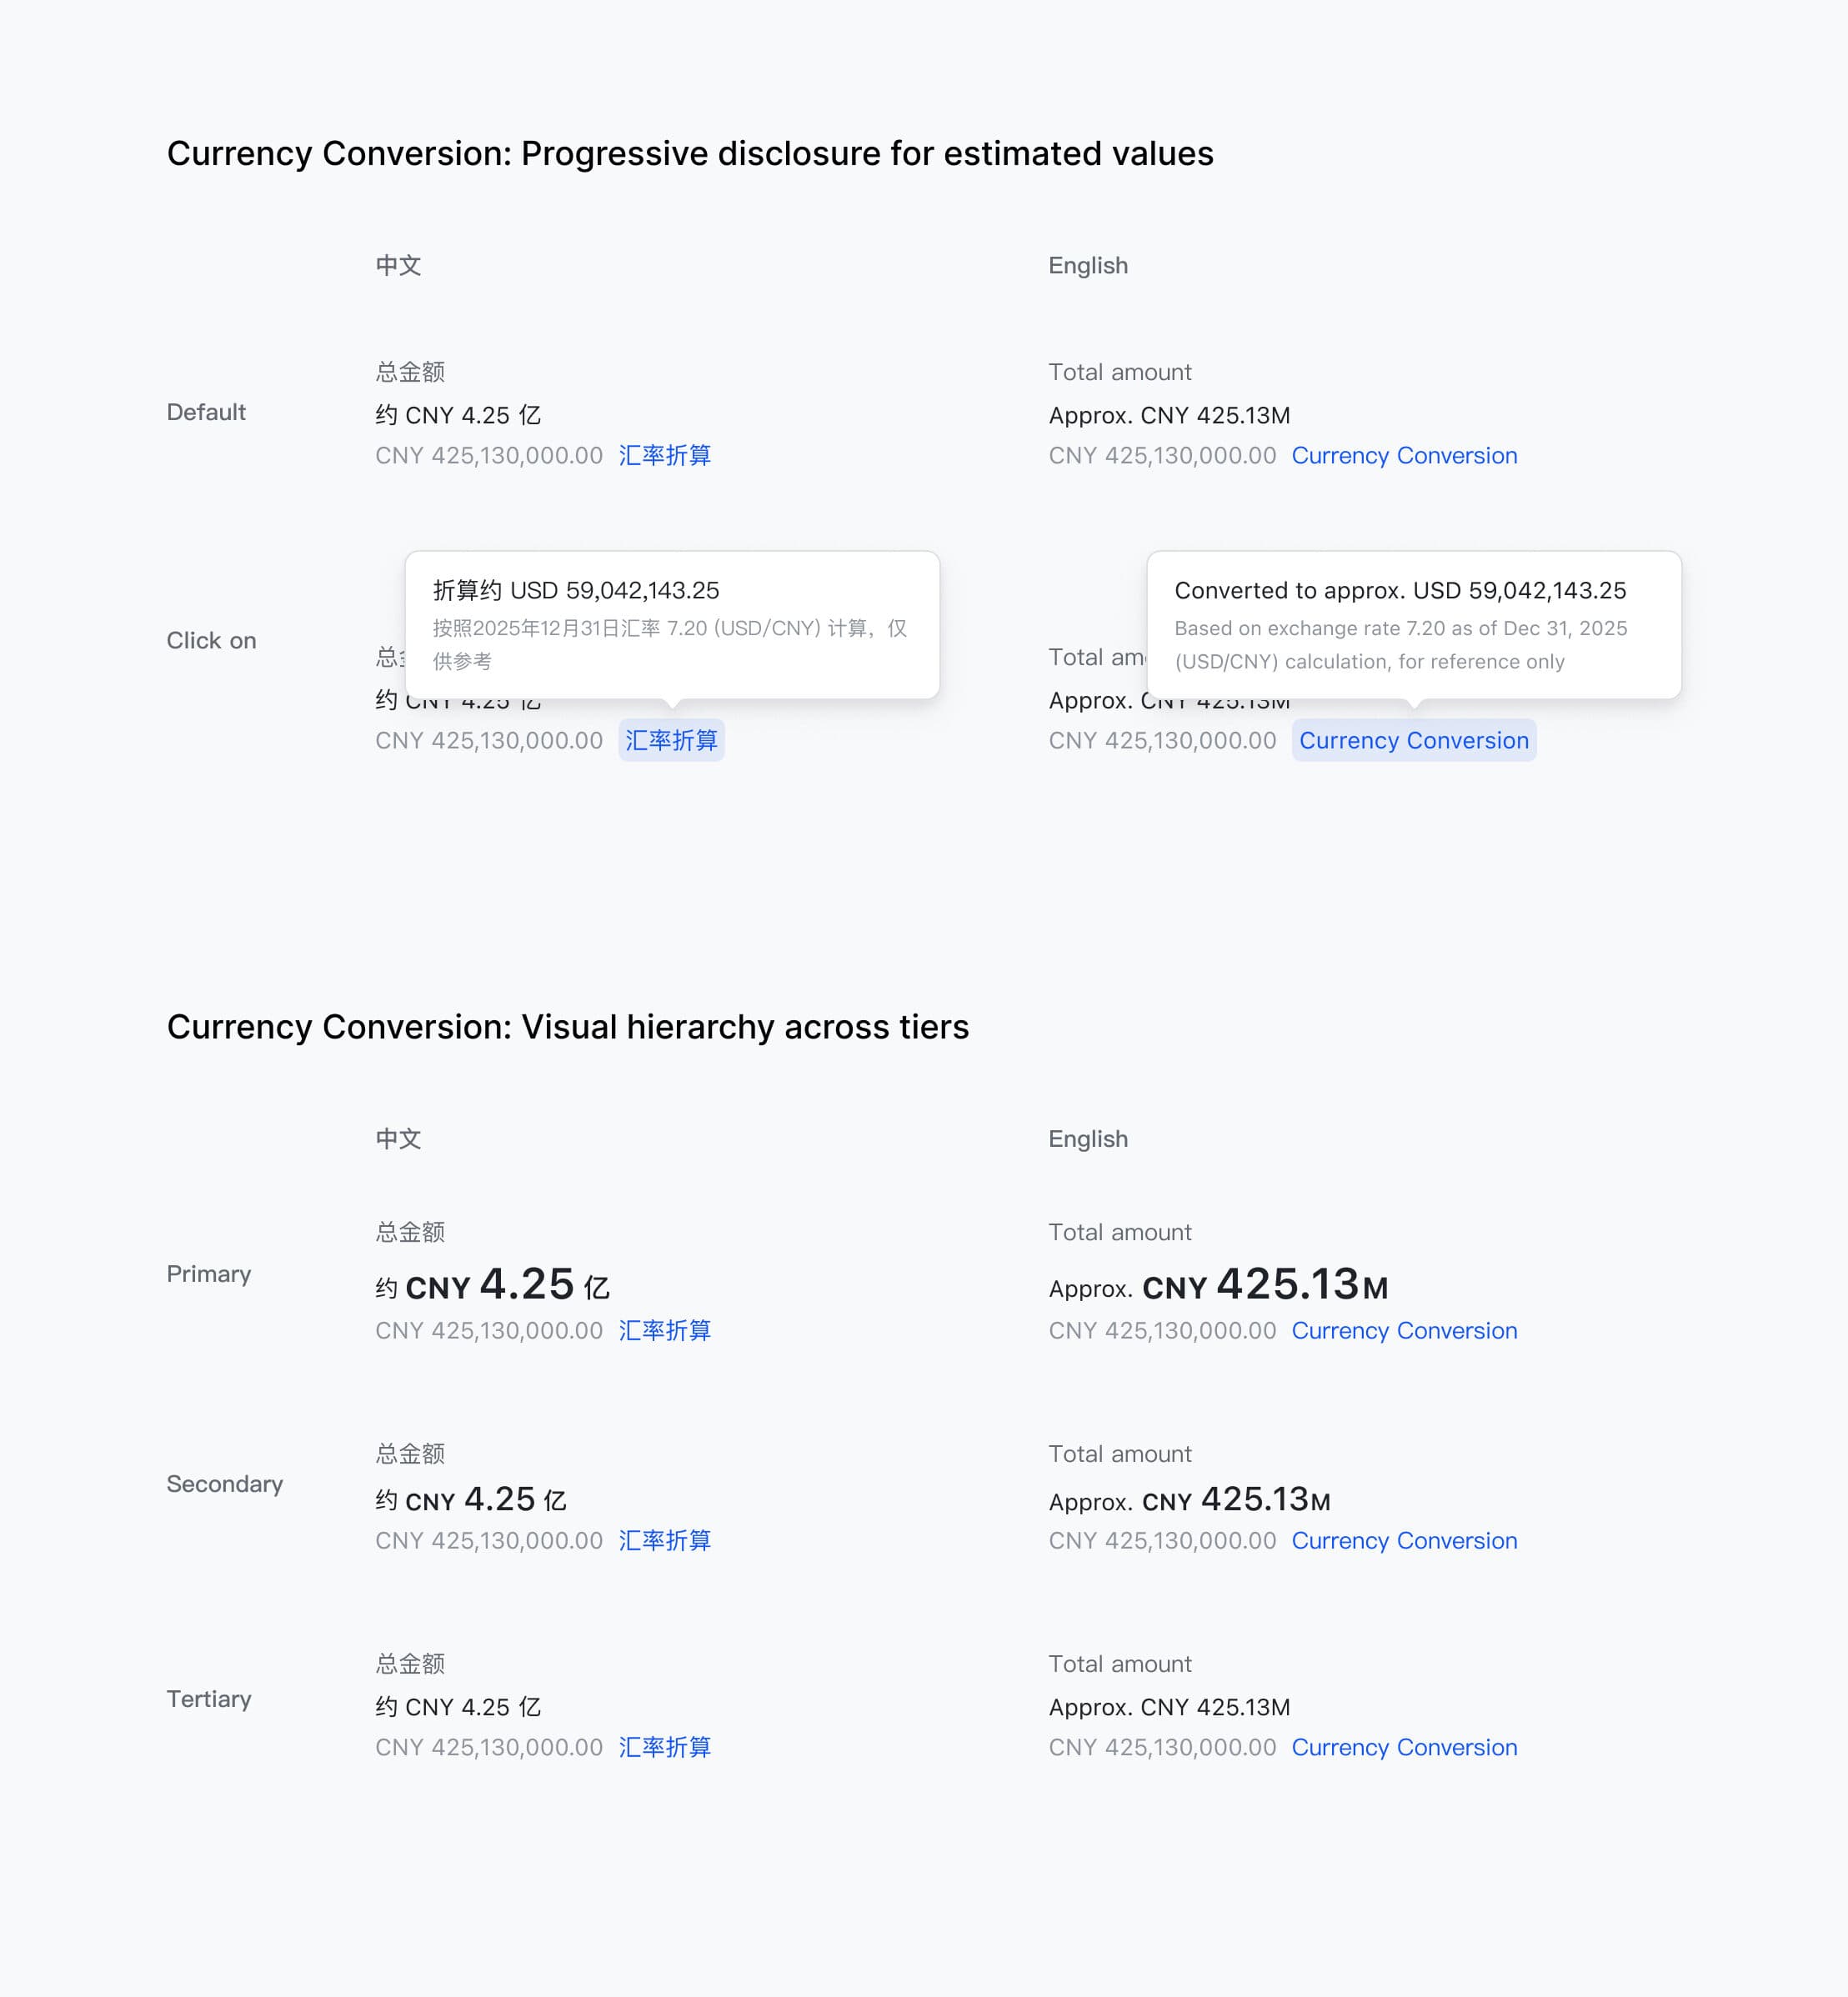1848x1997 pixels.
Task: Click the 'Progressive disclosure for estimated values' heading
Action: point(689,154)
